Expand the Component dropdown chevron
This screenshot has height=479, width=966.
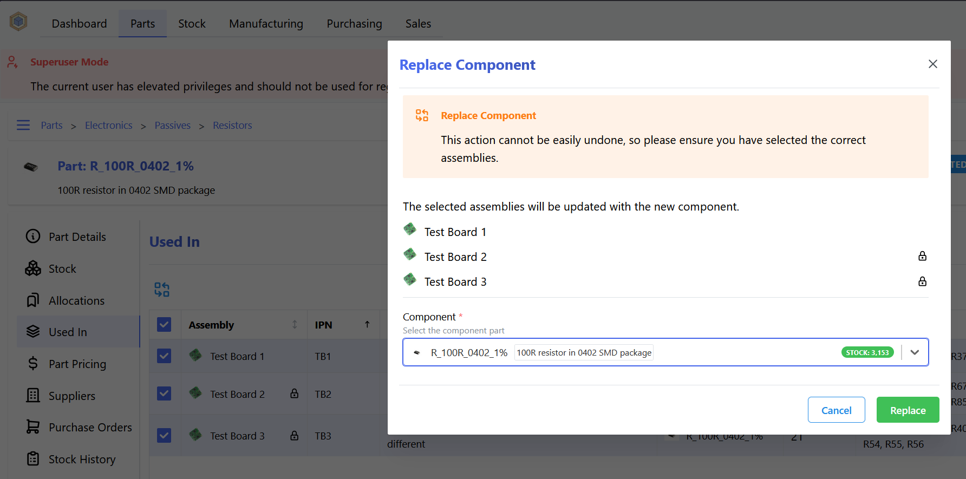point(915,352)
